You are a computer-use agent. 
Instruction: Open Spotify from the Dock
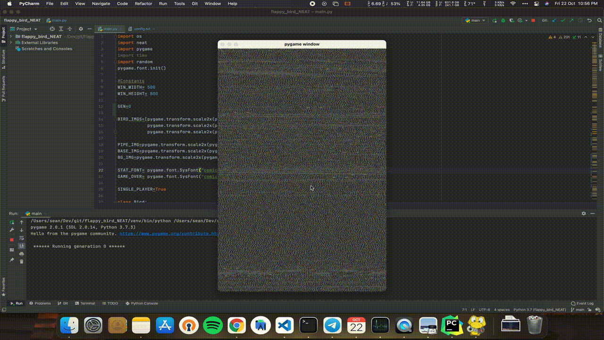click(x=212, y=325)
